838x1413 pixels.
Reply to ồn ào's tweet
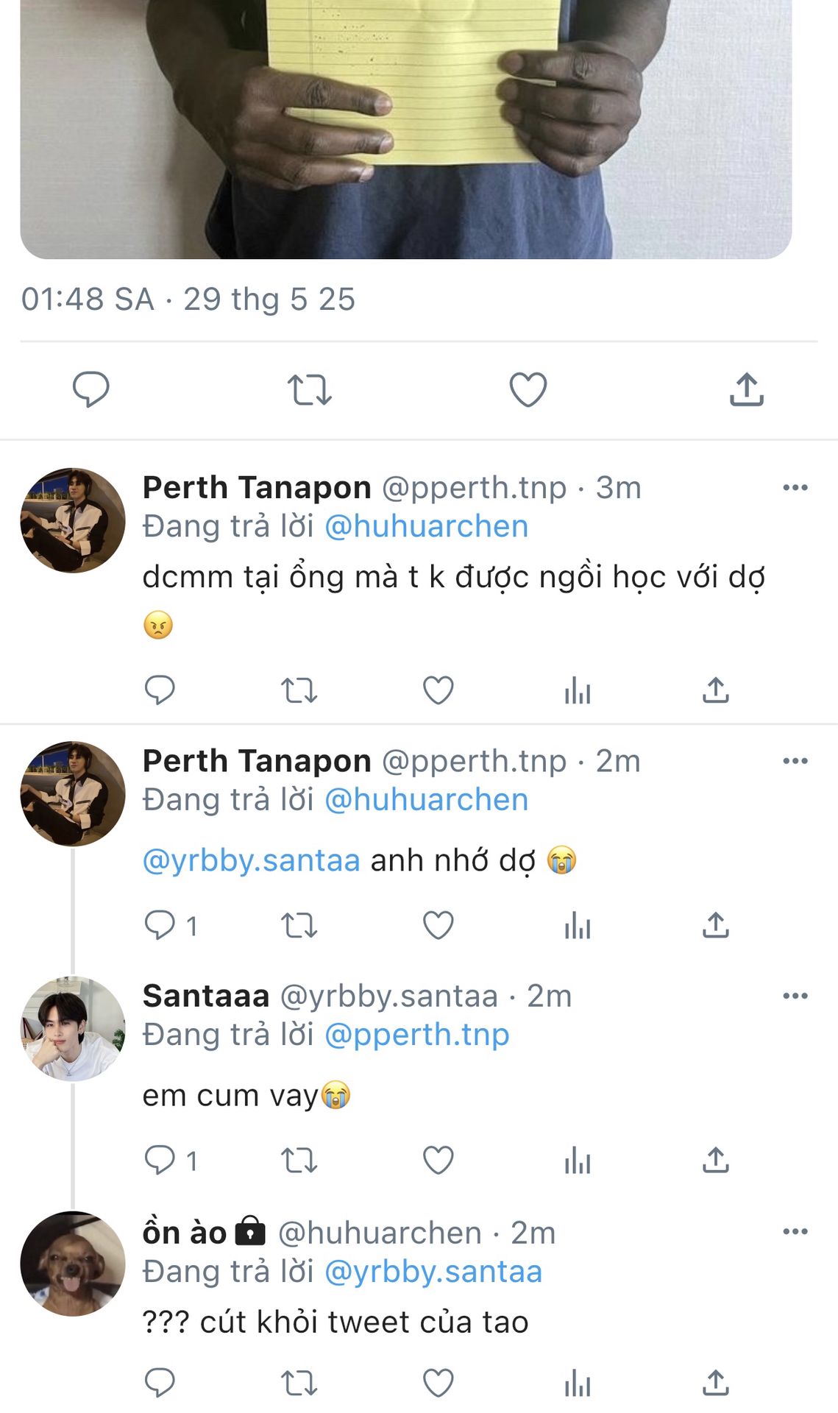tap(160, 1384)
